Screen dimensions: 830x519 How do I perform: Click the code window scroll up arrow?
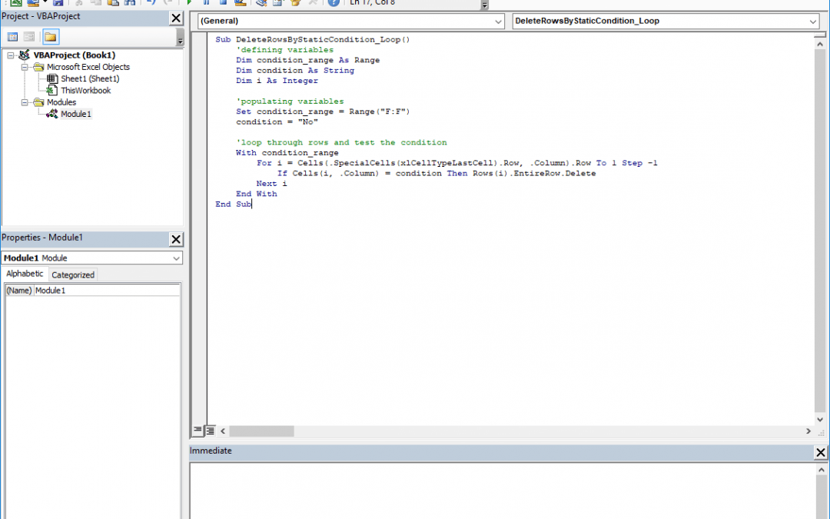(x=819, y=45)
